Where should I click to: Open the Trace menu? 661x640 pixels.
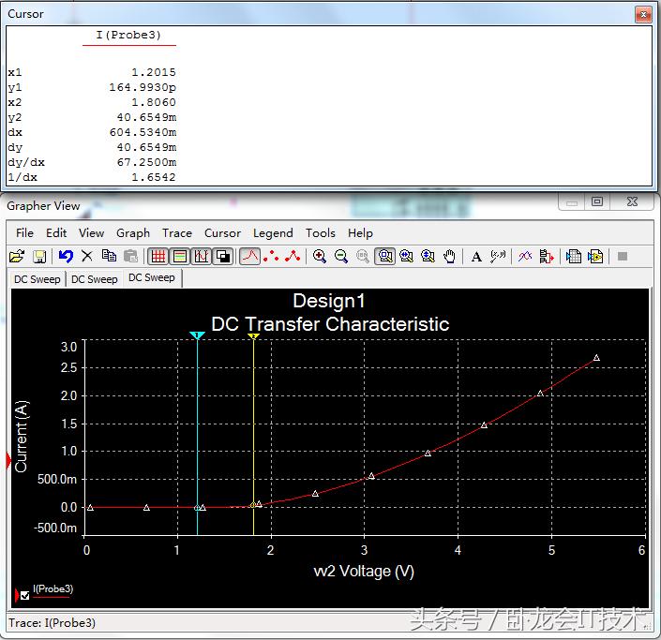[x=176, y=232]
